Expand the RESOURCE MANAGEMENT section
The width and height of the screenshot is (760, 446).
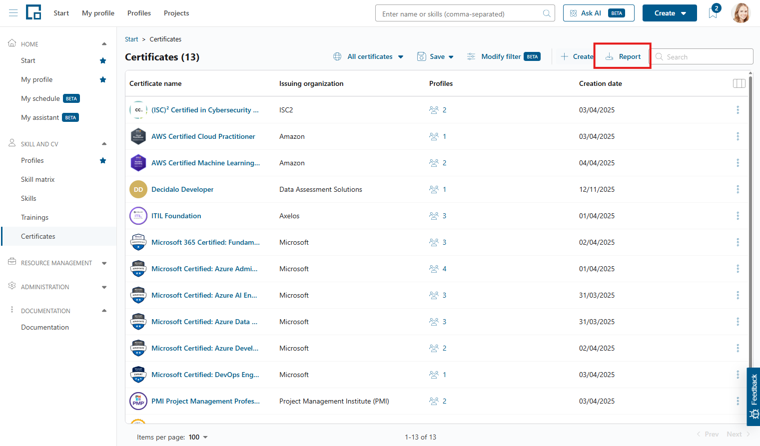click(x=104, y=263)
